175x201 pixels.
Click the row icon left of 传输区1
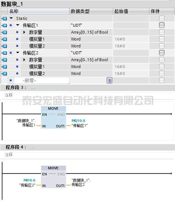click(x=4, y=25)
